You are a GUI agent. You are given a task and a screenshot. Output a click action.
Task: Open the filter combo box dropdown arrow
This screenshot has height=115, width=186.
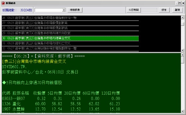tap(64, 10)
